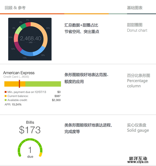Click the Min. payment due on 12/07/13 text

click(x=27, y=92)
